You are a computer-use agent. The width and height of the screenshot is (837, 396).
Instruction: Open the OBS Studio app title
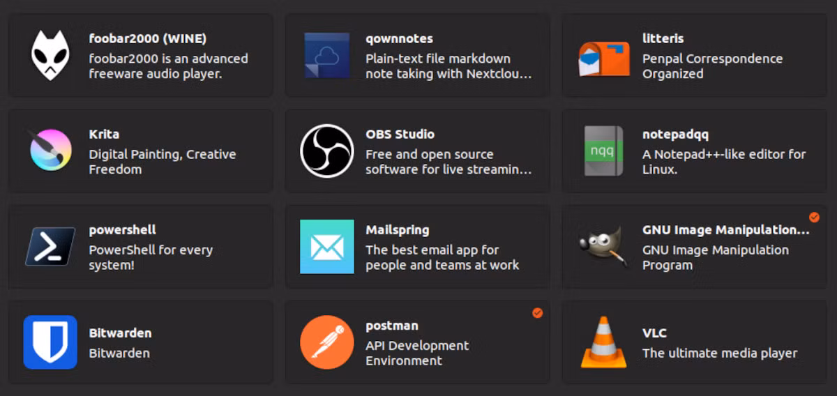[x=400, y=134]
